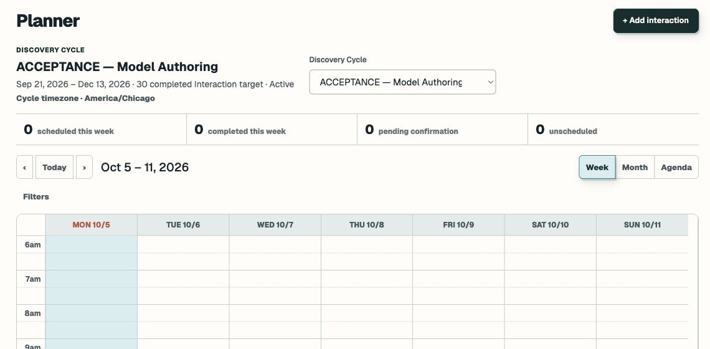Click the unscheduled stat
This screenshot has height=349, width=710.
[613, 130]
